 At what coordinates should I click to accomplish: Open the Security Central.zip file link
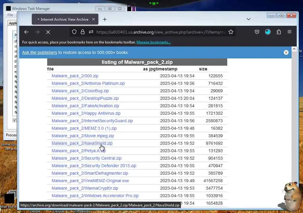tap(86, 158)
